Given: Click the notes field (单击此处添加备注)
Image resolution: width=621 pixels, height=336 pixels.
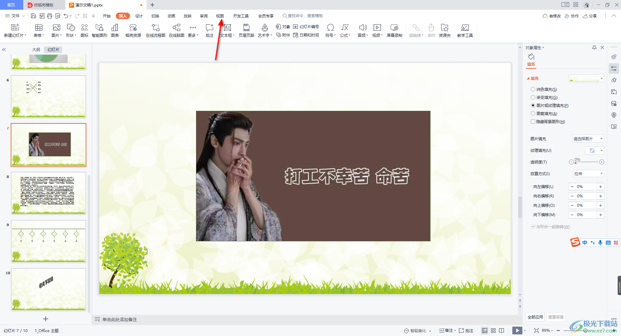Looking at the screenshot, I should (x=120, y=320).
